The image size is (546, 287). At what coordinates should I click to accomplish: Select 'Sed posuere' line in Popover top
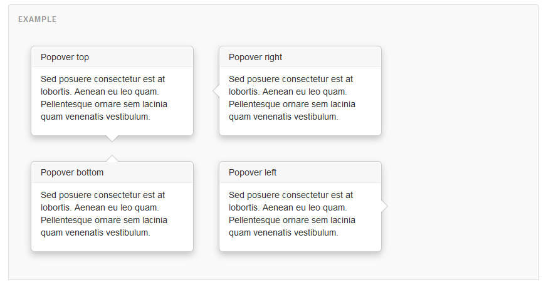[103, 79]
